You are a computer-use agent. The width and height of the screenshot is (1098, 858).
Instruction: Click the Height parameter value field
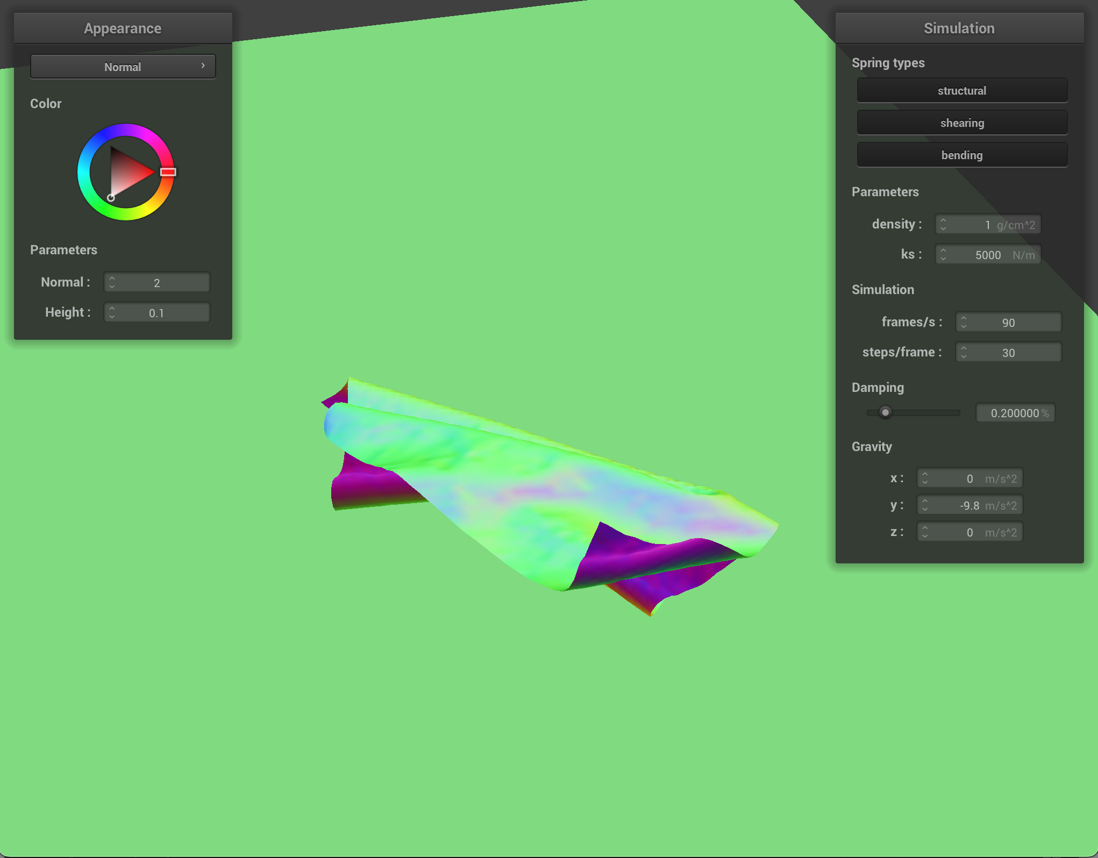(157, 312)
